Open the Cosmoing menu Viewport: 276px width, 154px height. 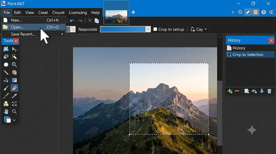pyautogui.click(x=78, y=12)
